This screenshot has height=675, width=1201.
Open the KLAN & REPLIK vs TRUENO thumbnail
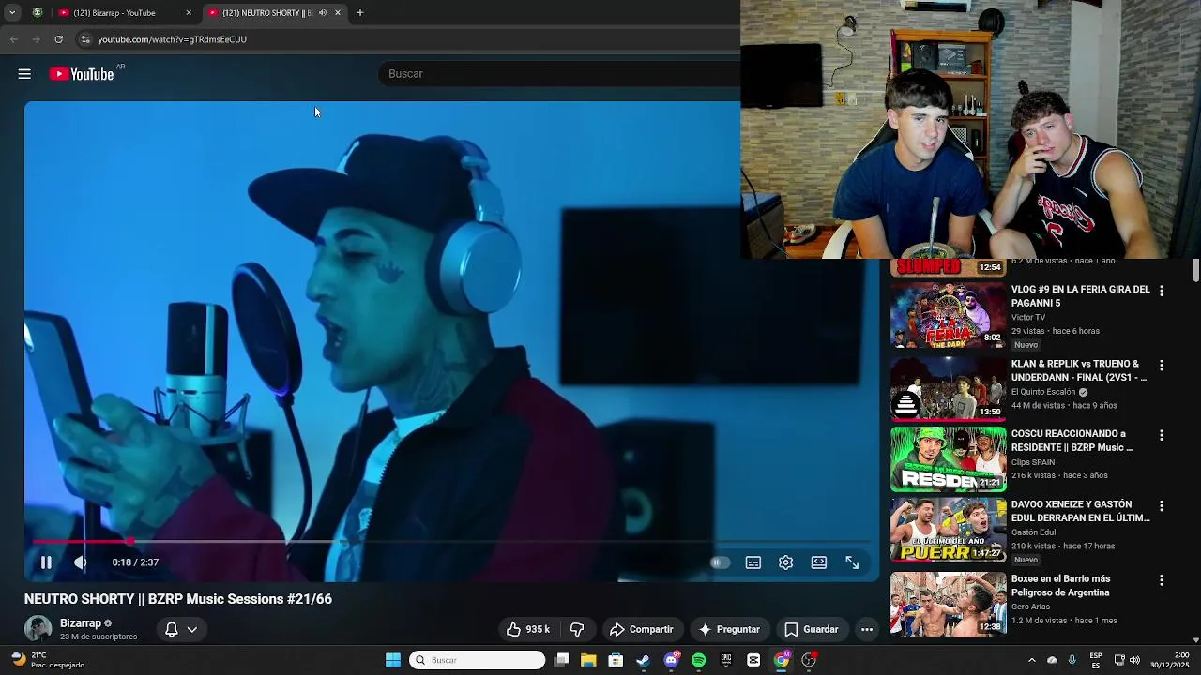(948, 388)
